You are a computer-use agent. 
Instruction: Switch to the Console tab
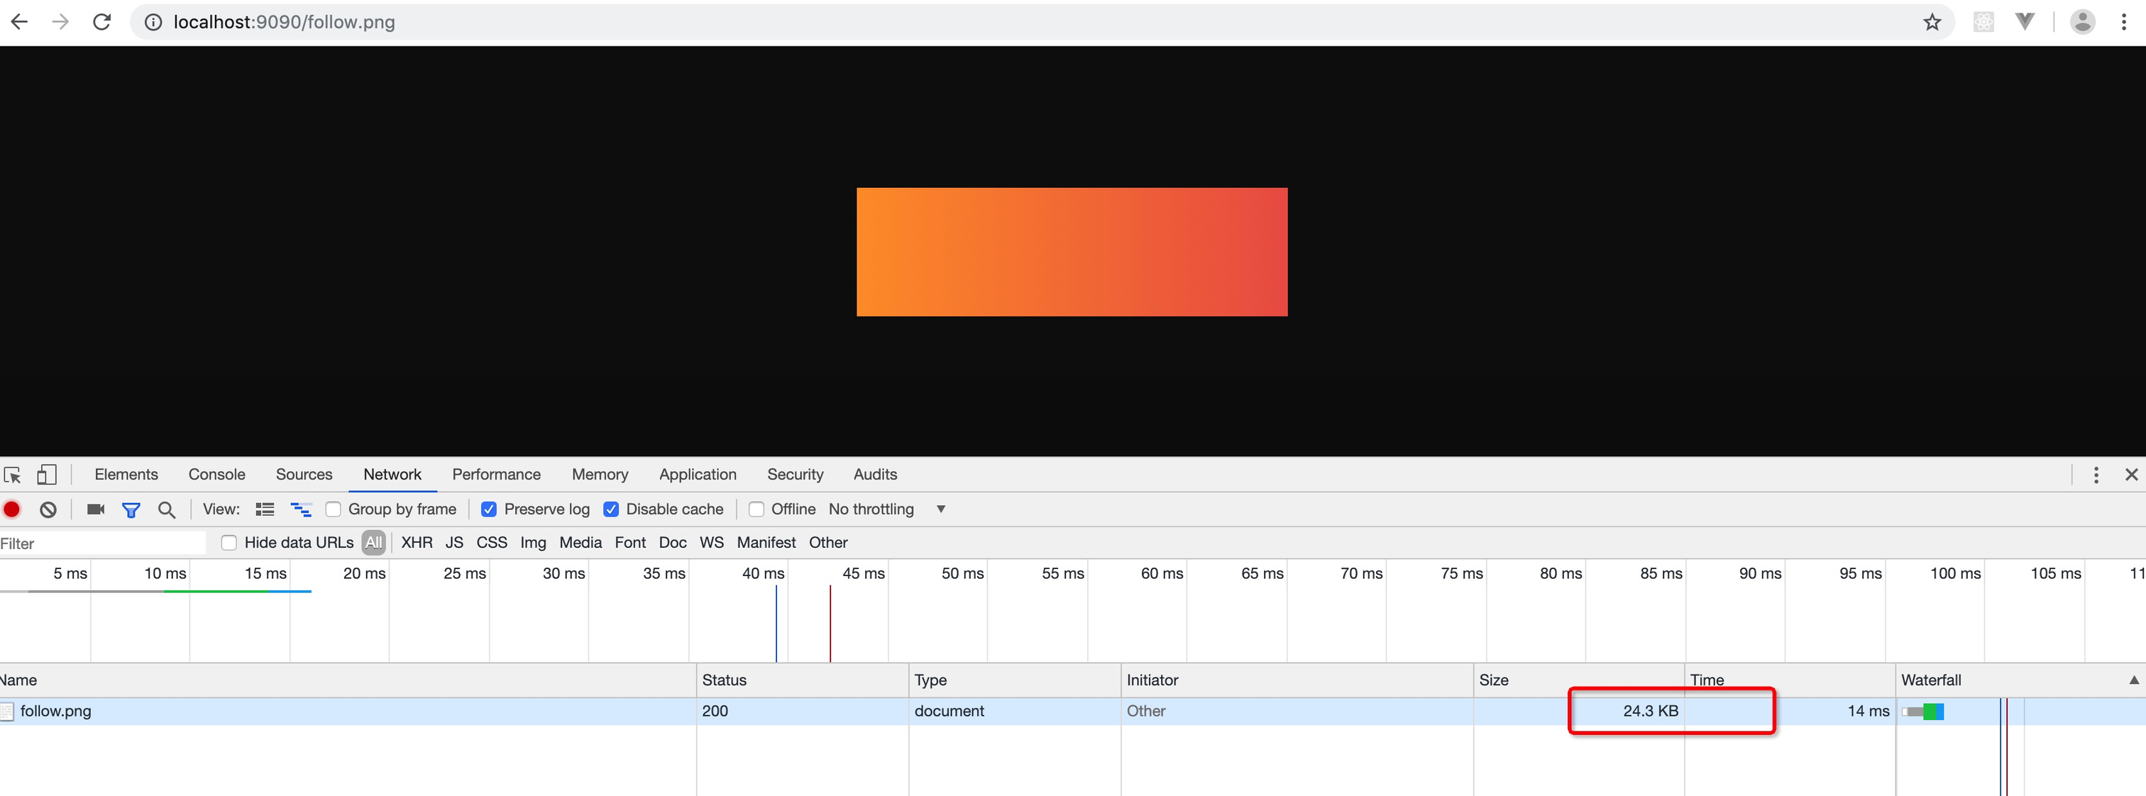216,475
